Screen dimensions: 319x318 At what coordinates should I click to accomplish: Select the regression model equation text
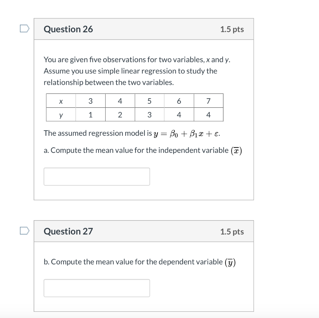(132, 133)
